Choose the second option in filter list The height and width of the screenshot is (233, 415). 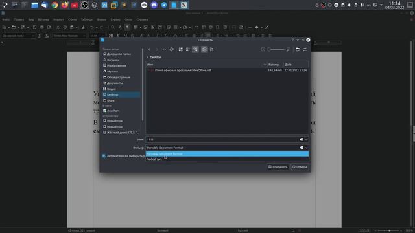coord(227,159)
